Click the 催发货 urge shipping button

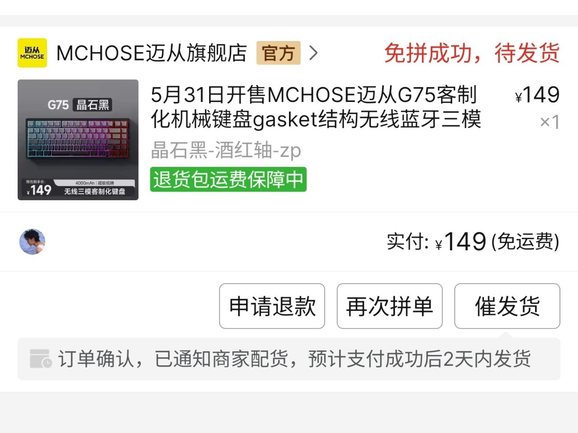pyautogui.click(x=507, y=306)
